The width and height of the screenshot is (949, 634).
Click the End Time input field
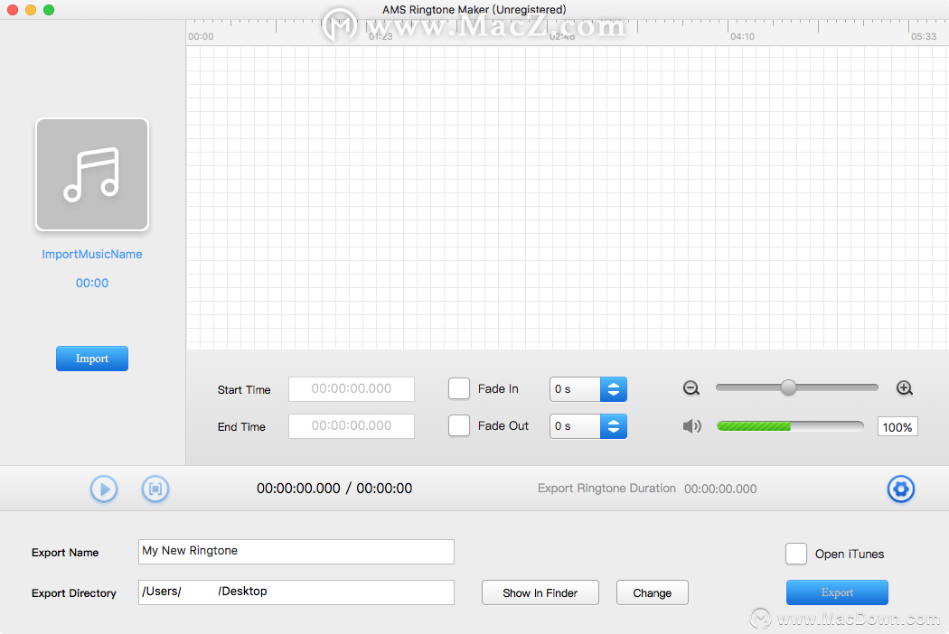click(x=352, y=426)
